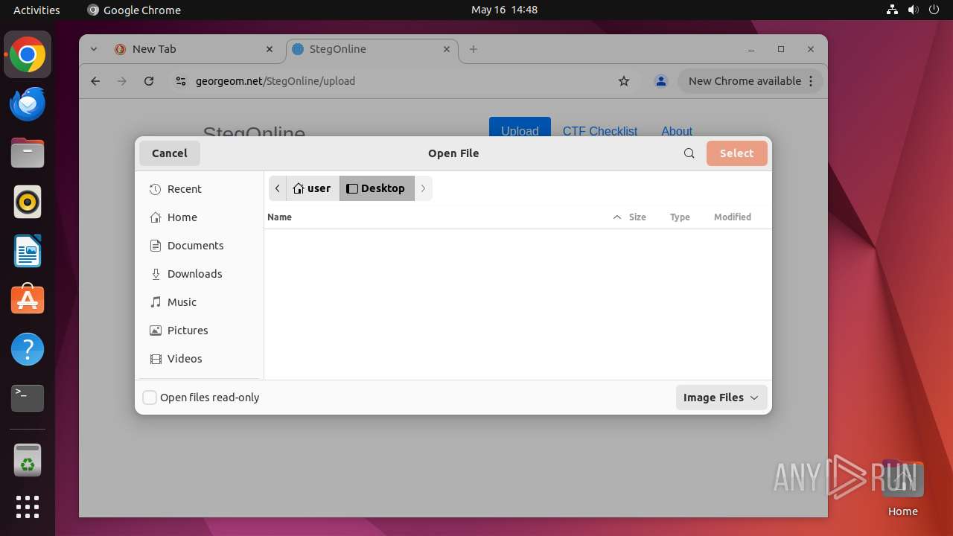Open the tab search dropdown arrow
953x536 pixels.
pos(94,49)
